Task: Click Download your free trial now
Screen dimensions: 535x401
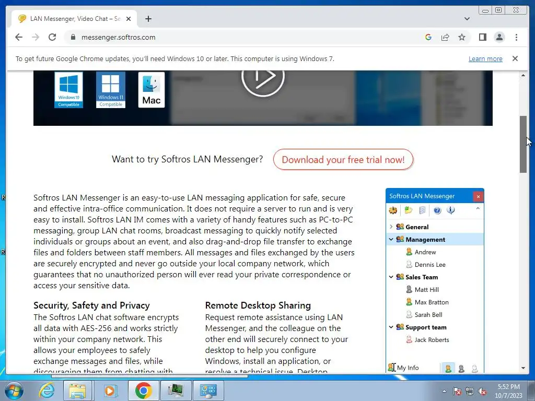Action: point(343,159)
